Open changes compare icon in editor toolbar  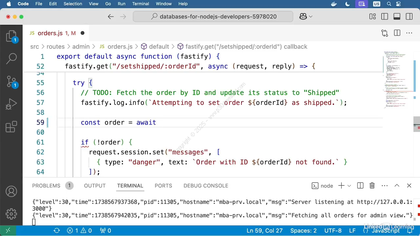click(385, 33)
